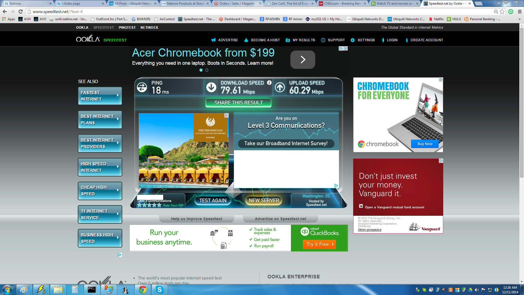This screenshot has height=295, width=524.
Task: Click the New Server button
Action: pos(264,200)
